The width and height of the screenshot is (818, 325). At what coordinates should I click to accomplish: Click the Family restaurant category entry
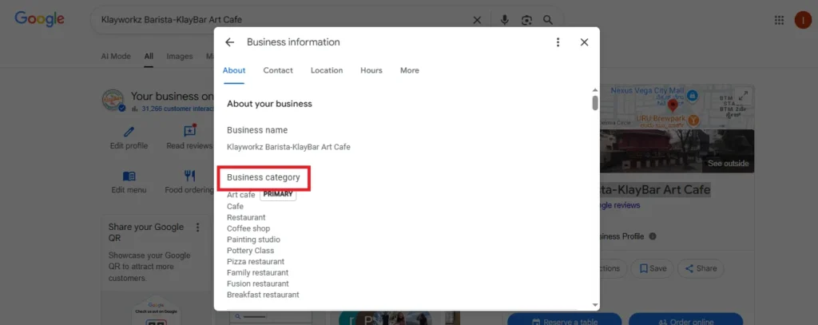pyautogui.click(x=258, y=272)
